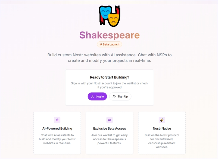Click the Exclusive Beta Access card title
The image size is (218, 159).
[110, 129]
